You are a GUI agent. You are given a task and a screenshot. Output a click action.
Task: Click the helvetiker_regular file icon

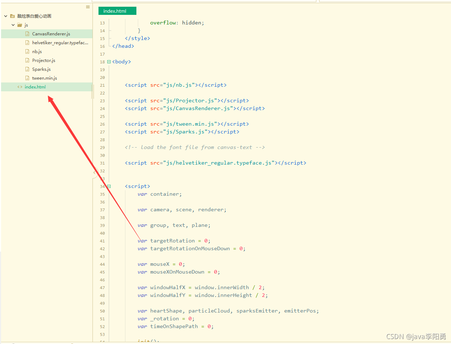click(x=27, y=43)
